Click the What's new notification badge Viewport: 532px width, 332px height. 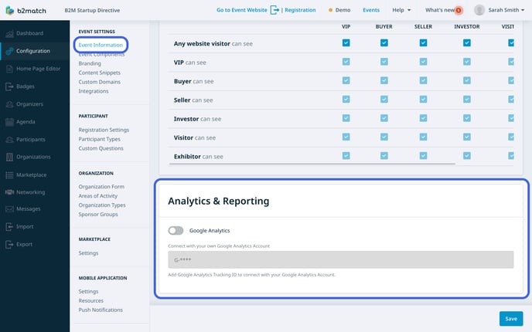[459, 11]
